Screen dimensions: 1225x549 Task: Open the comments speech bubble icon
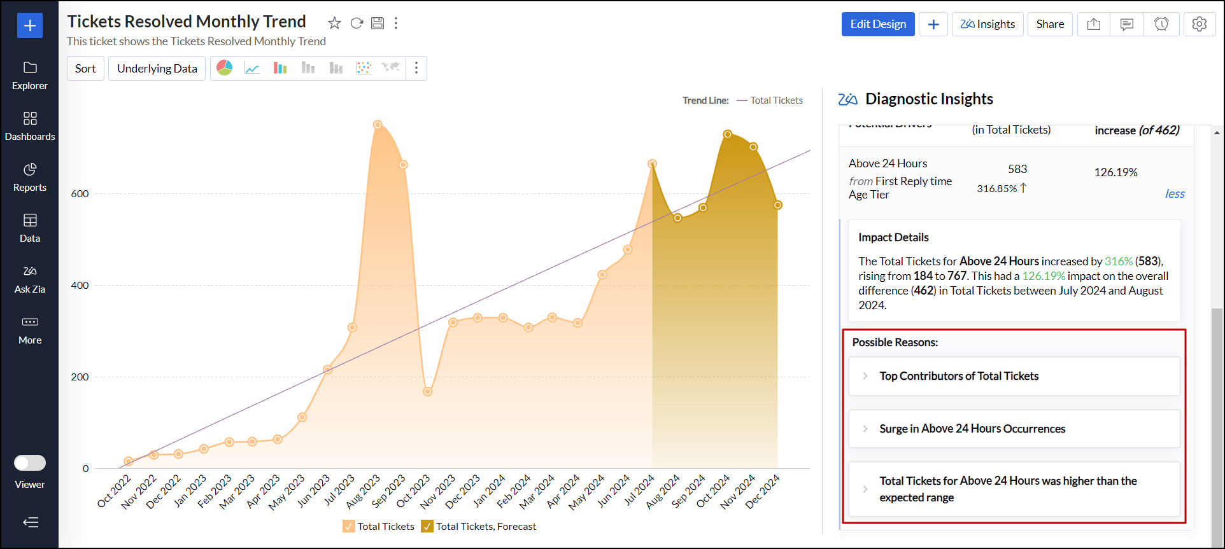coord(1126,24)
